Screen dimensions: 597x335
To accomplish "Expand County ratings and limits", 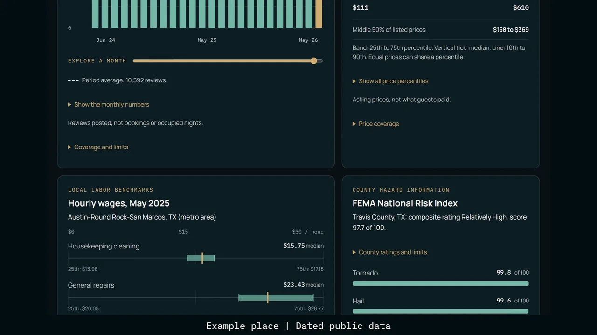I will point(390,252).
